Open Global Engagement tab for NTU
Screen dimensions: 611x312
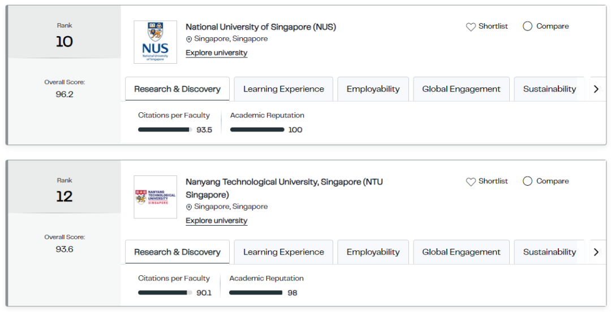462,252
